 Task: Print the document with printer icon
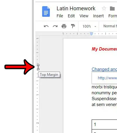64,26
